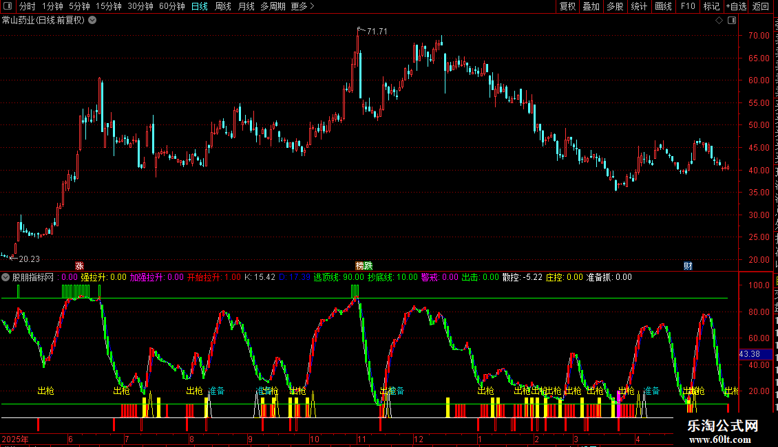This screenshot has height=447, width=778.
Task: Click the 叠加 overlay button
Action: click(591, 6)
